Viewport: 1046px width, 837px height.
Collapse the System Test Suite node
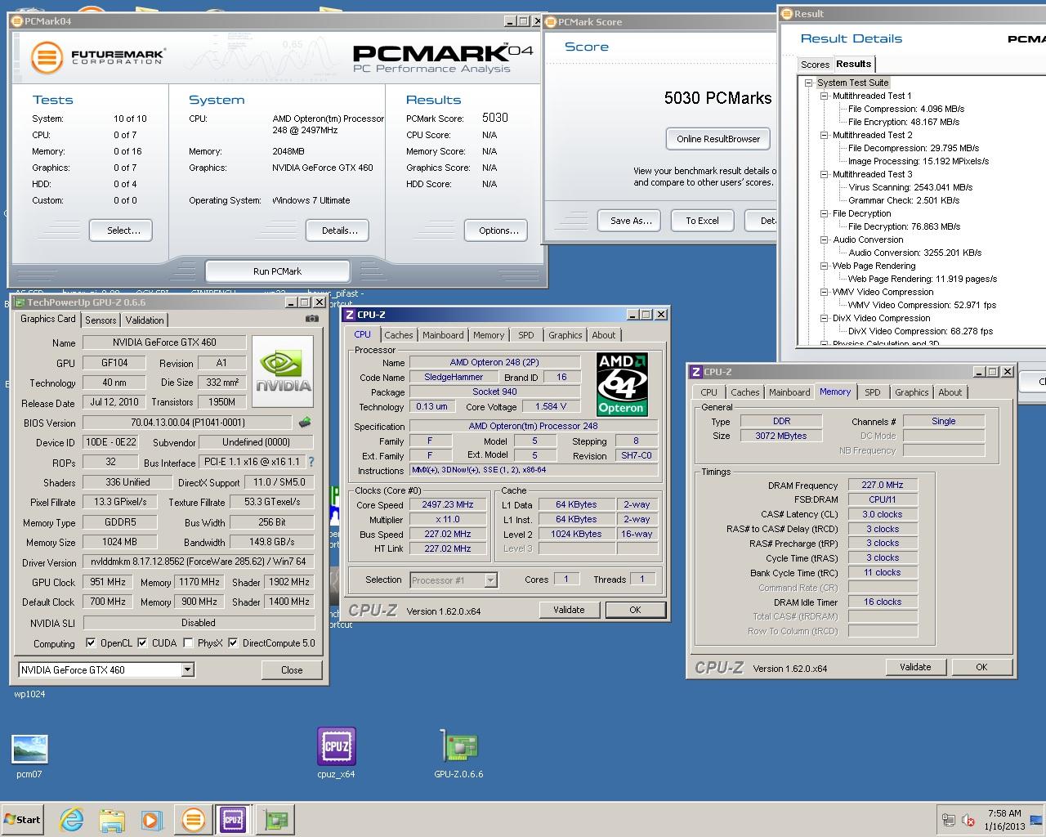point(808,83)
